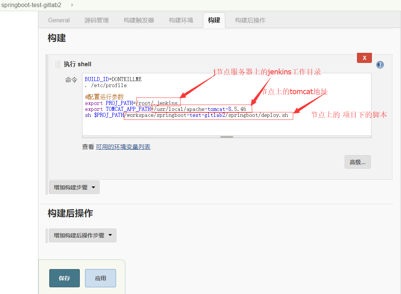This screenshot has height=294, width=401.
Task: Select the 构建后操作 tab
Action: 250,20
